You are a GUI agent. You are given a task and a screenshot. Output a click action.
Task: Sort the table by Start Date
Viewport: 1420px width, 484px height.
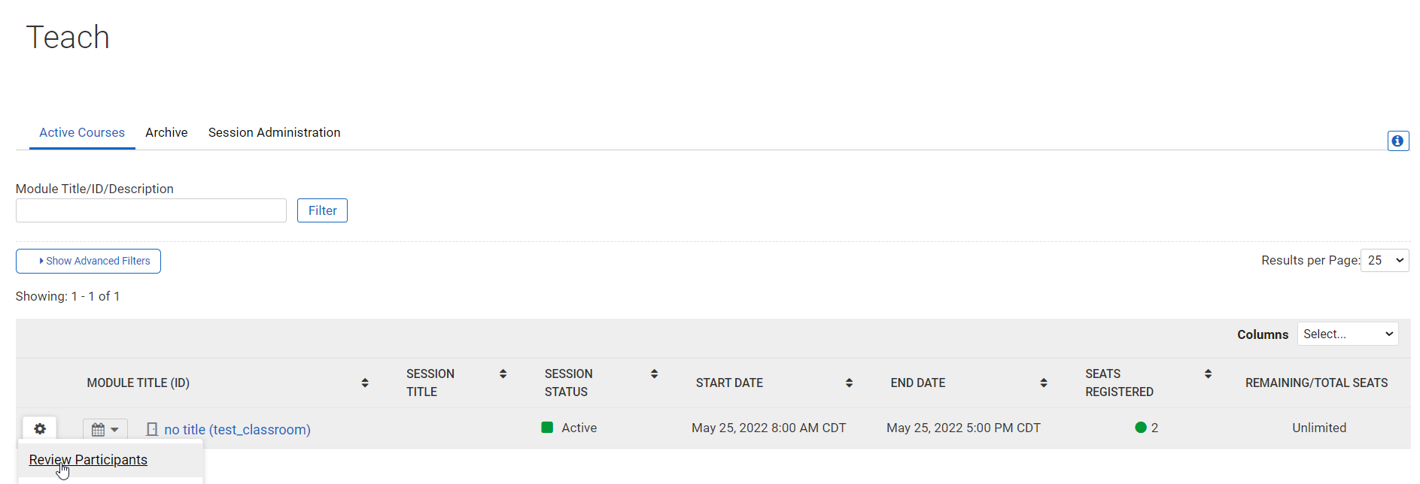tap(849, 382)
